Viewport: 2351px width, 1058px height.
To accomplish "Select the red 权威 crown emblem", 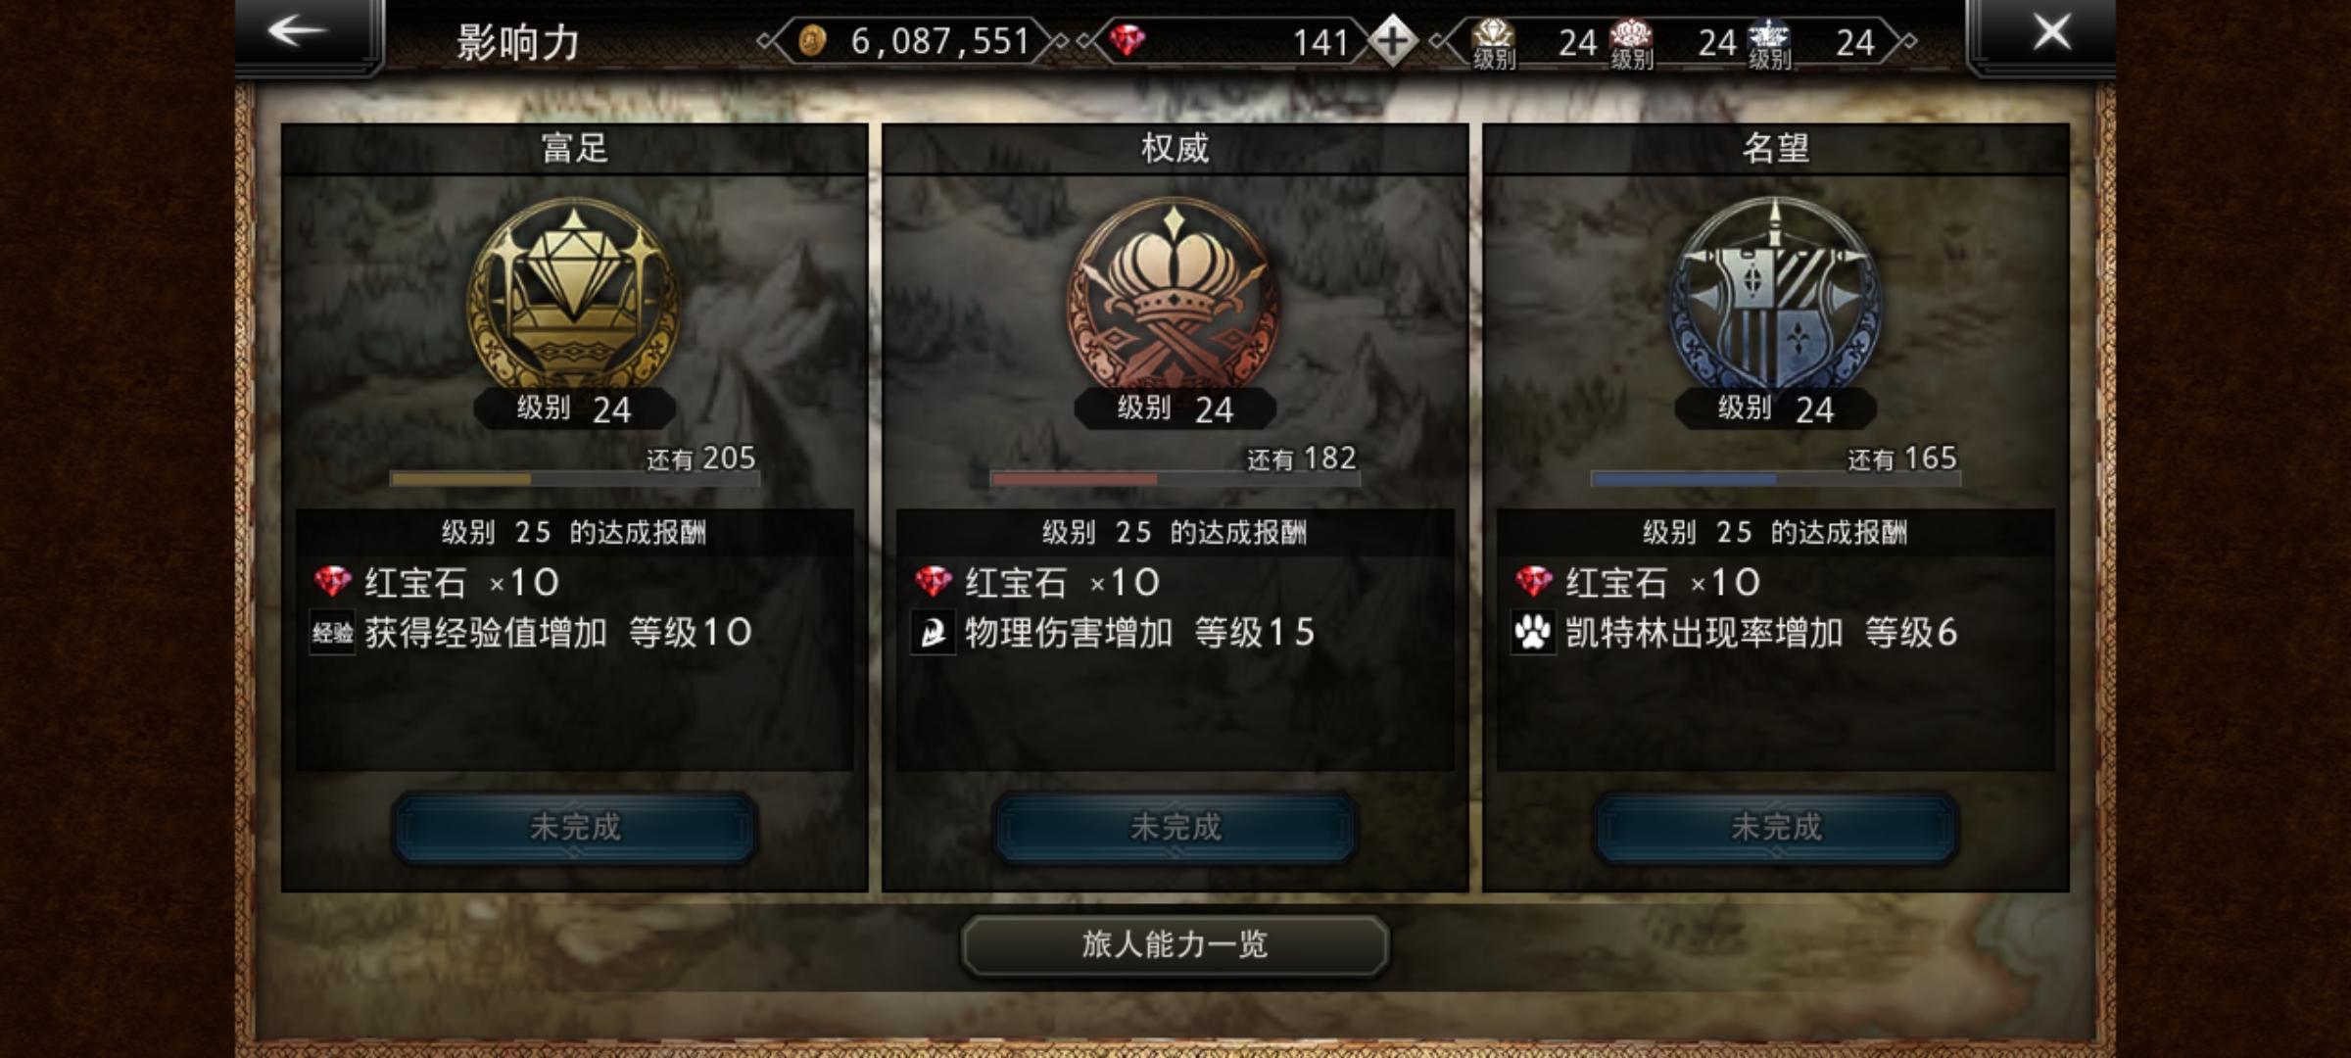I will 1175,294.
